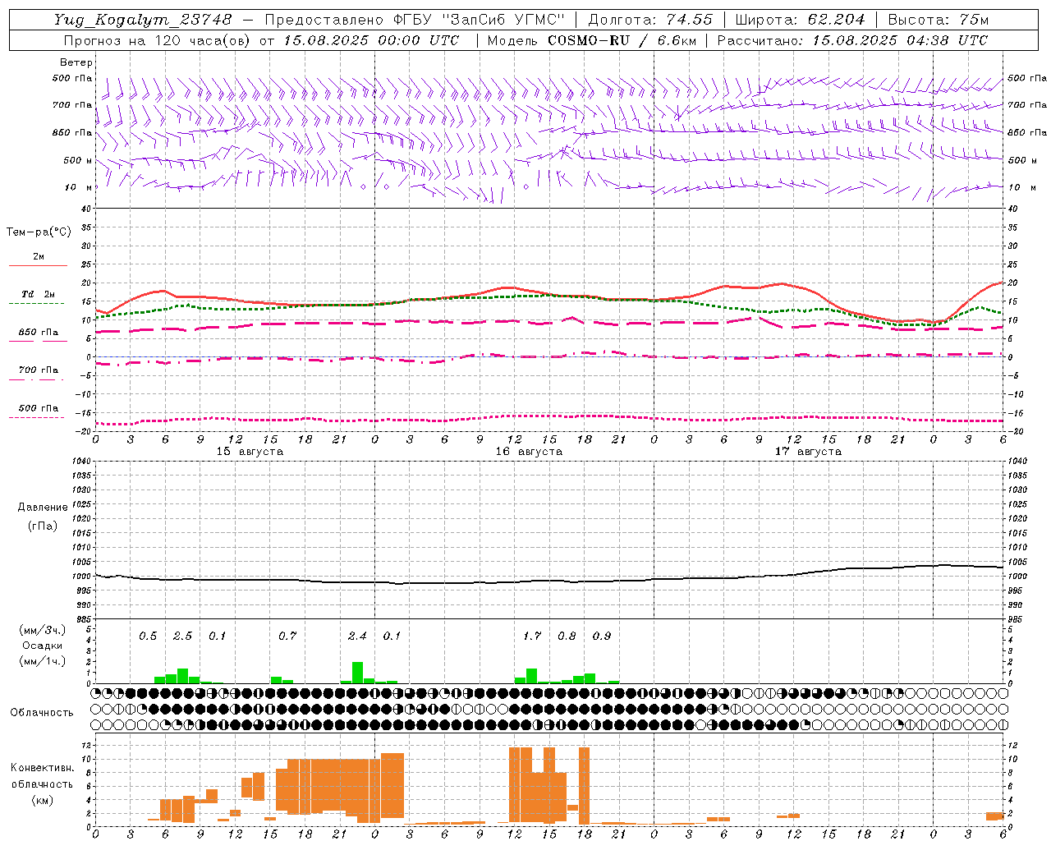The width and height of the screenshot is (1051, 841).
Task: Click the Тем-ра(°C) panel label
Action: tap(39, 232)
